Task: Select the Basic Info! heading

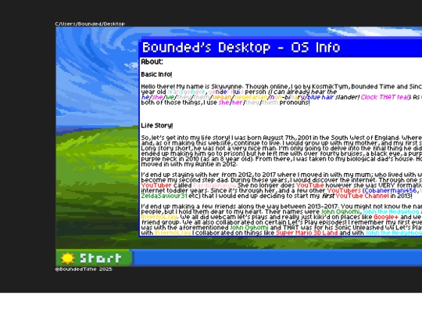Action: coord(156,74)
